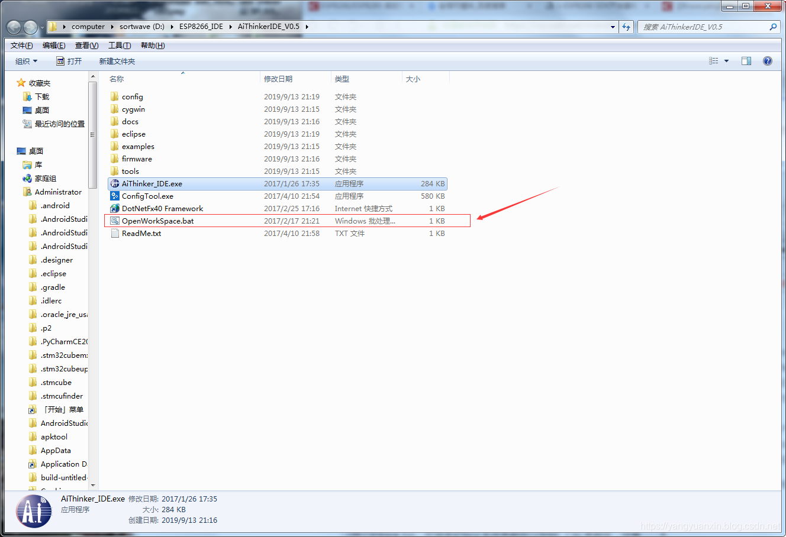Click the 家庭组 homegroup sidebar icon
Screen dimensions: 786x537
[27, 179]
